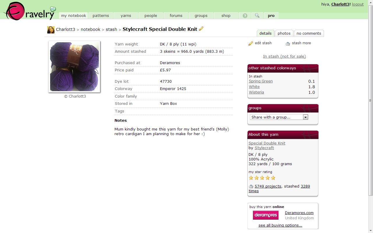Click the Ravelry logo
The width and height of the screenshot is (373, 233).
tap(29, 11)
